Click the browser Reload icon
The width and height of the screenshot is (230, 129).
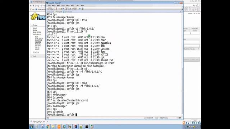36,6
